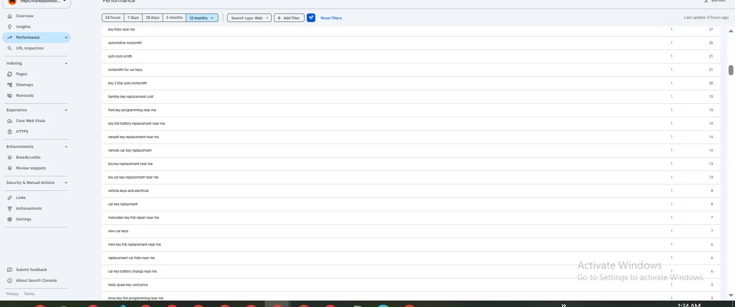
Task: Expand the Performance submenu chevron
Action: [66, 38]
